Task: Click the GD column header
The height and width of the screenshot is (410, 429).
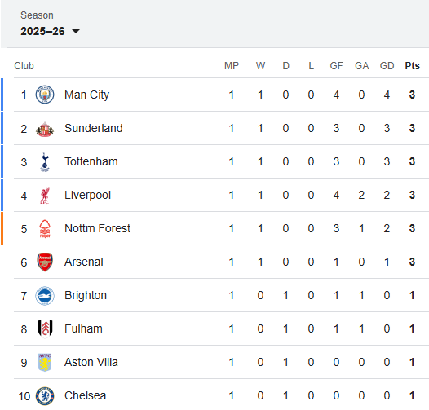Action: (387, 66)
